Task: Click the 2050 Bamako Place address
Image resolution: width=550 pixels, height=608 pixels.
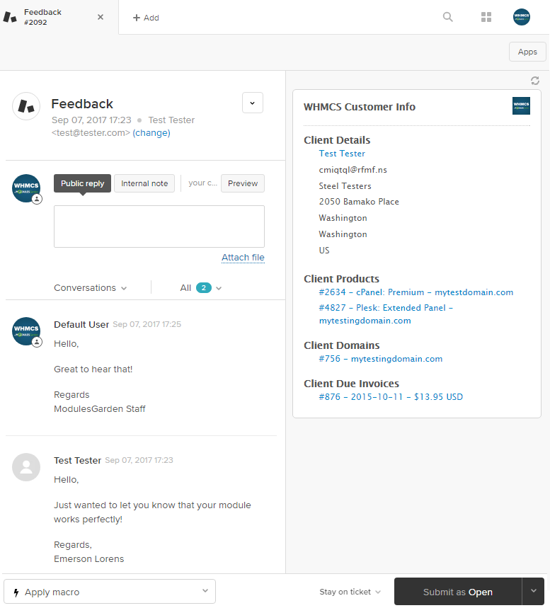Action: [359, 202]
